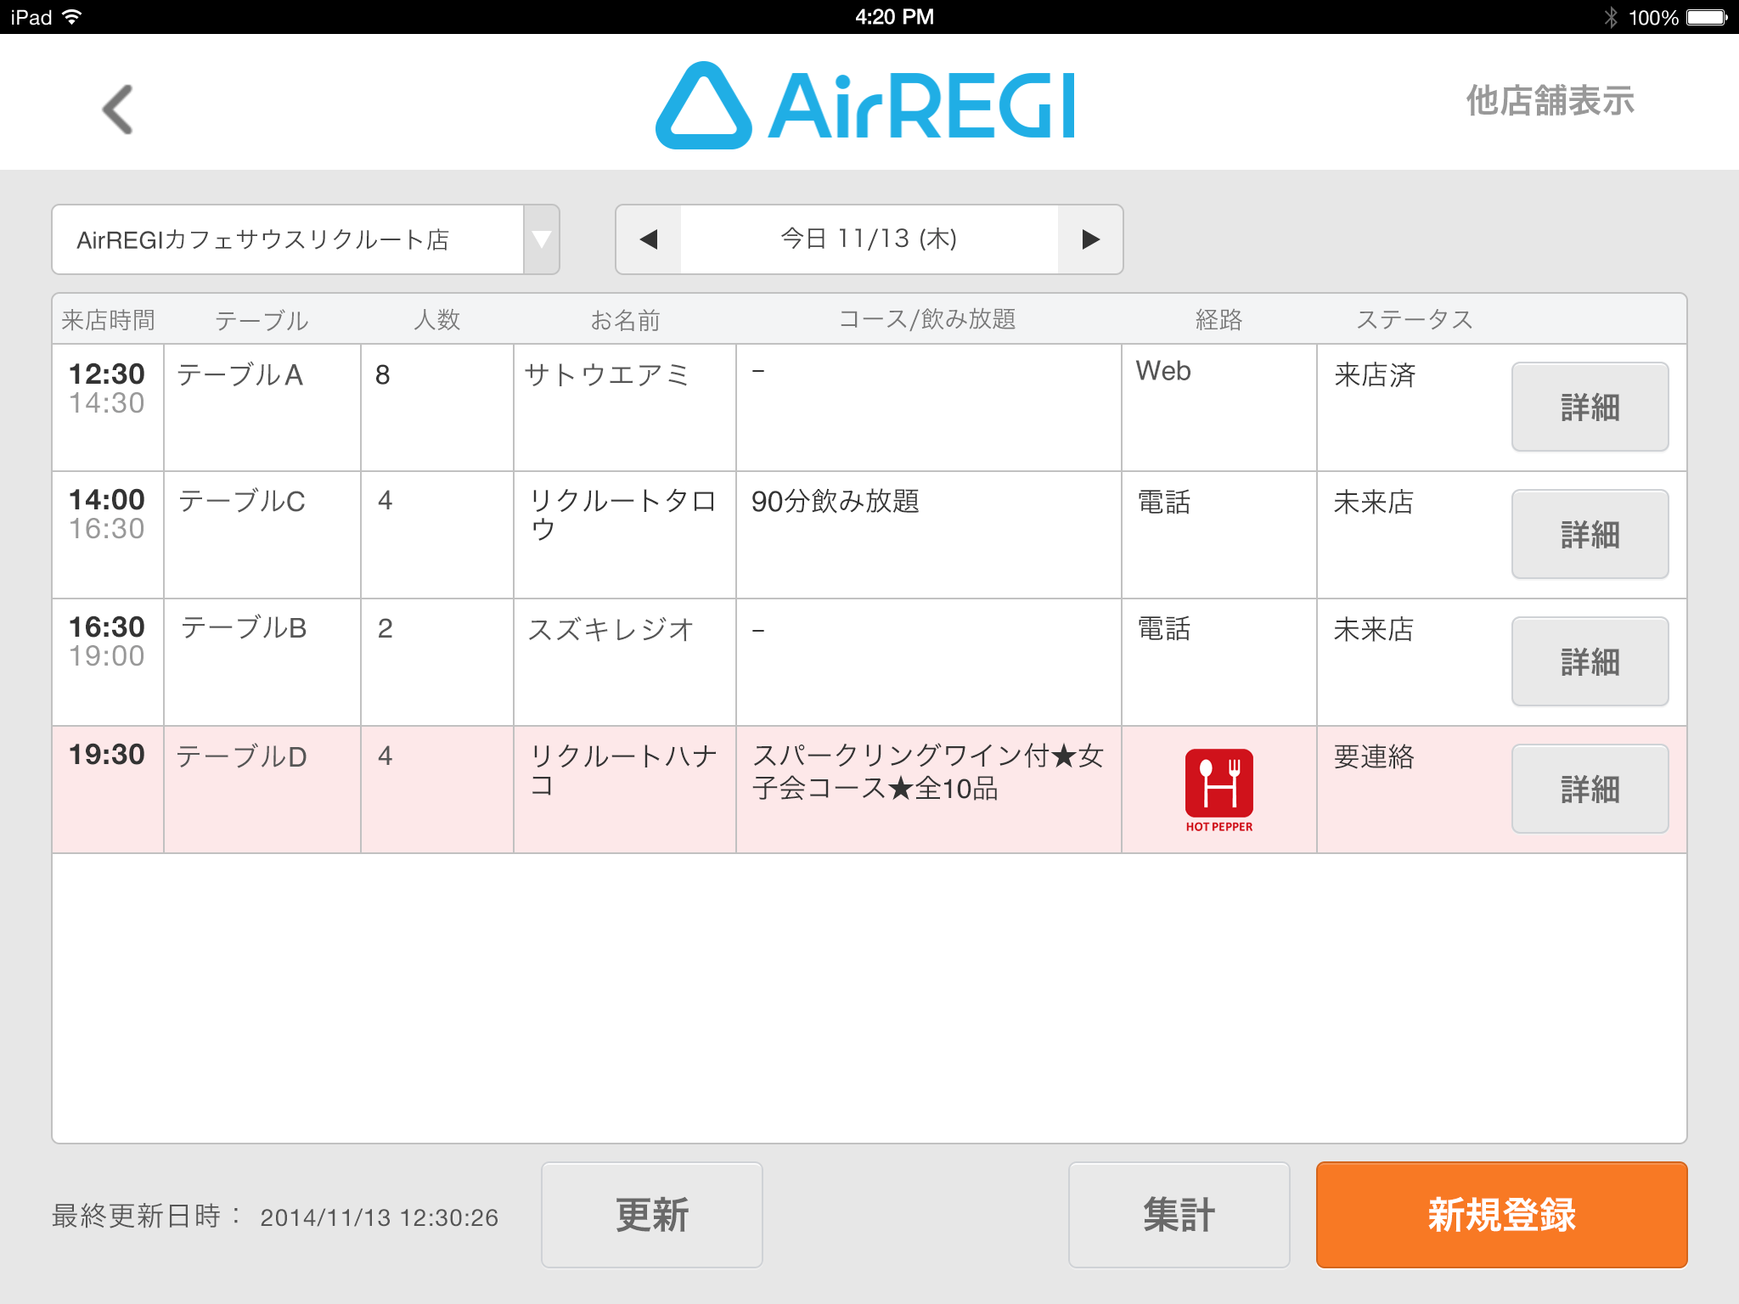Click the AirREGI logo
The image size is (1739, 1304).
pos(866,106)
